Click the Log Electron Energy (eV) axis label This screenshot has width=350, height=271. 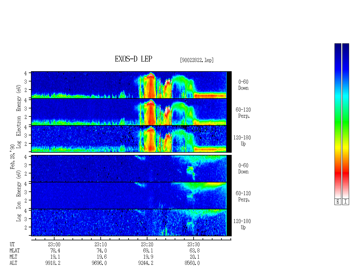point(19,116)
